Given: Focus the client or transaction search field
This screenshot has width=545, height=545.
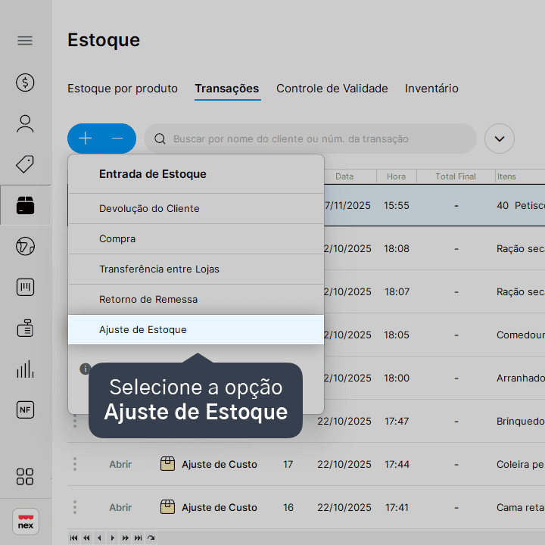Looking at the screenshot, I should tap(310, 139).
